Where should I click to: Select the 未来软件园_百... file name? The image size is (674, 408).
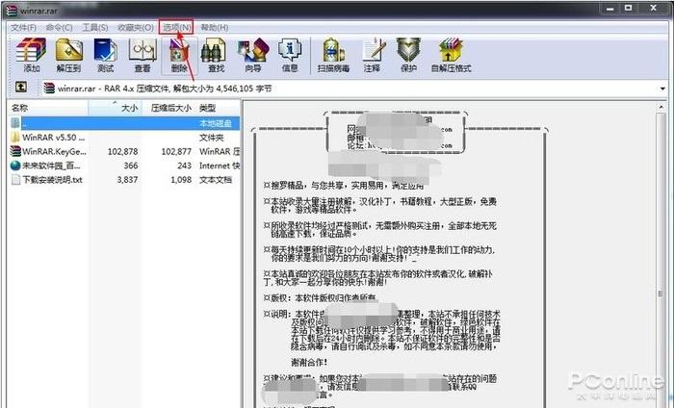pyautogui.click(x=51, y=166)
